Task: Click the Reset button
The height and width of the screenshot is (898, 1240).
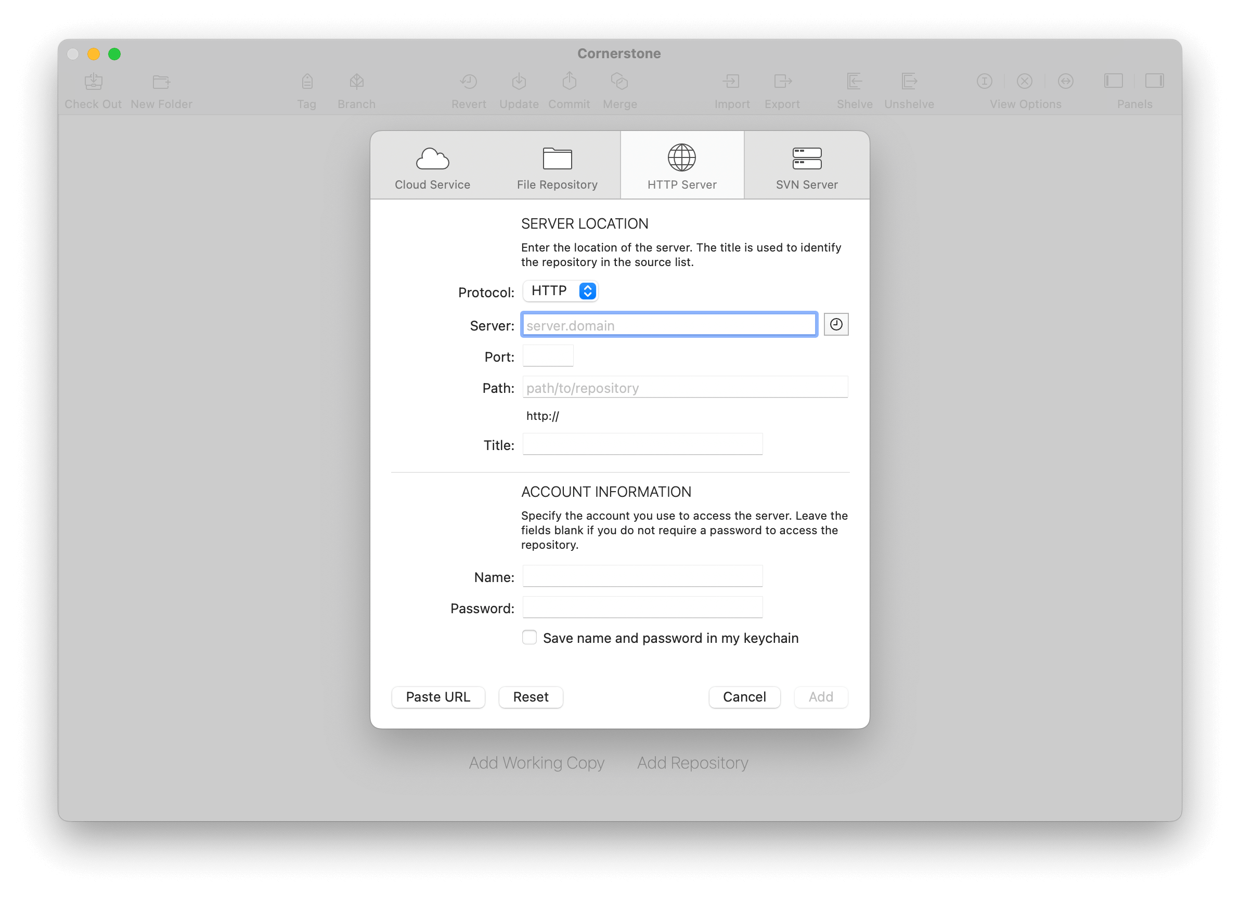Action: [531, 696]
